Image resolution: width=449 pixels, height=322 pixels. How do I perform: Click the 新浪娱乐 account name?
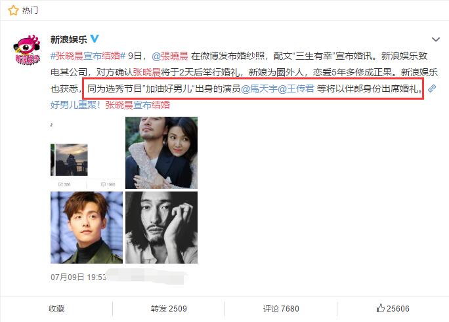pyautogui.click(x=69, y=39)
